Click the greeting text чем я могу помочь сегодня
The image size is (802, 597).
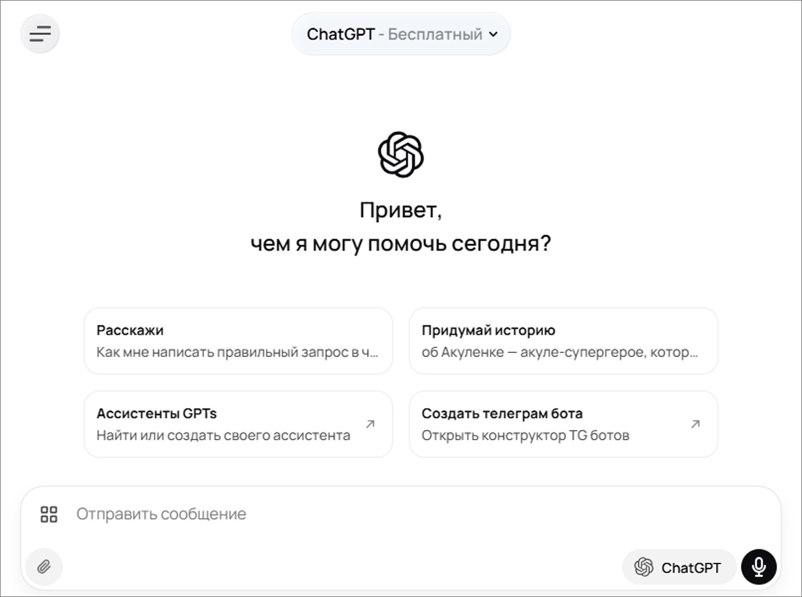401,242
